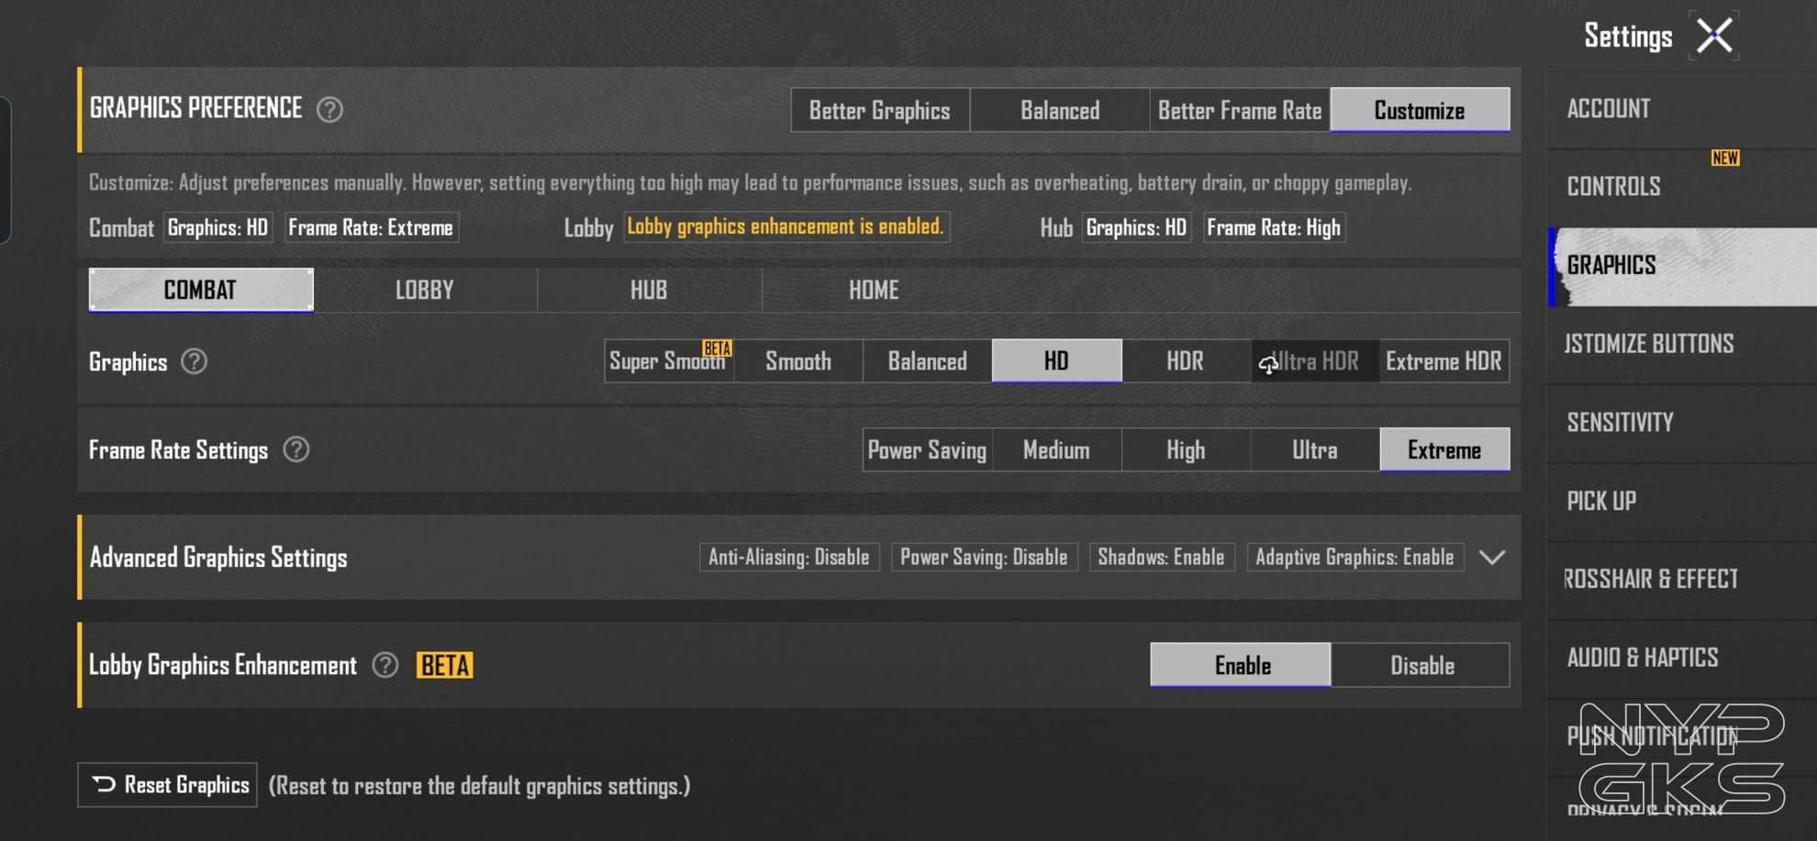This screenshot has height=841, width=1817.
Task: Choose HD graphics quality
Action: pos(1056,361)
